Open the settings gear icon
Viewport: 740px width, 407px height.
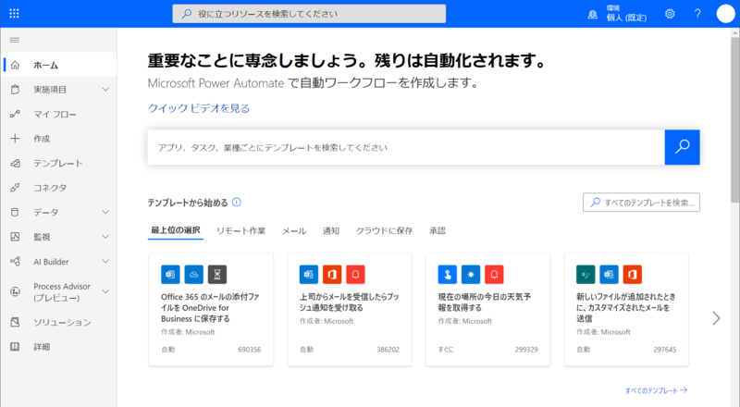click(x=670, y=14)
